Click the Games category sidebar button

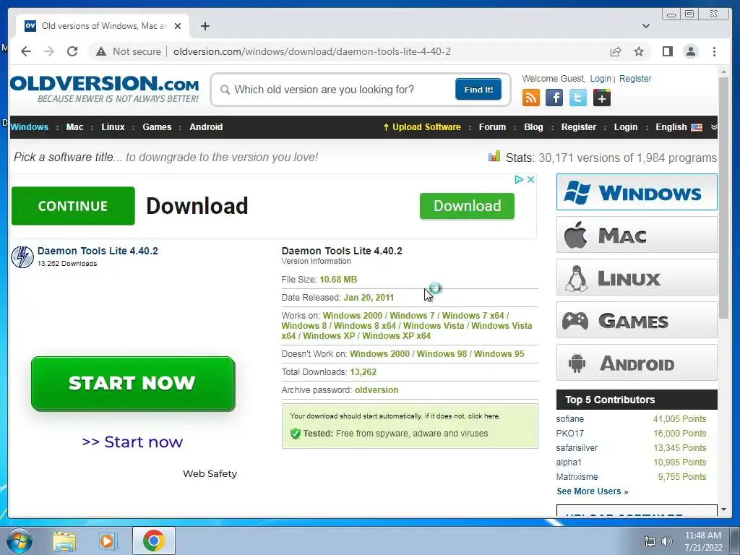637,320
